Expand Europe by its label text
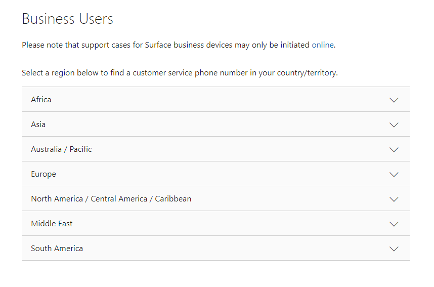The height and width of the screenshot is (287, 434). [44, 174]
